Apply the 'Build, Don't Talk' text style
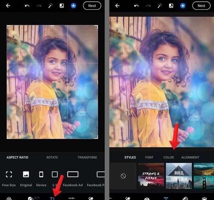The height and width of the screenshot is (200, 214). (179, 176)
